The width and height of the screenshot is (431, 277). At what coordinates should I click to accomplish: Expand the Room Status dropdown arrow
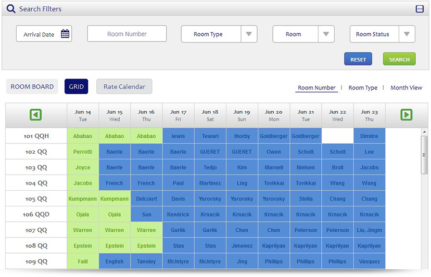coord(407,34)
